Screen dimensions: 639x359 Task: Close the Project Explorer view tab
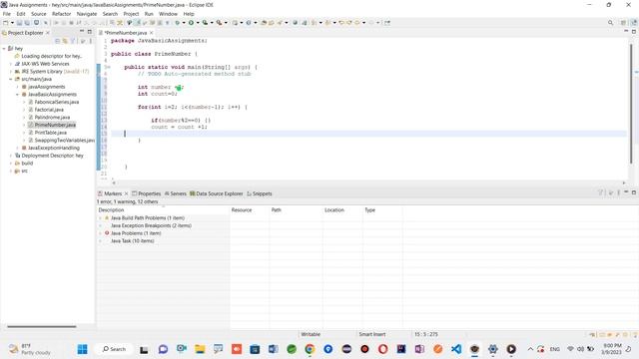tap(48, 33)
